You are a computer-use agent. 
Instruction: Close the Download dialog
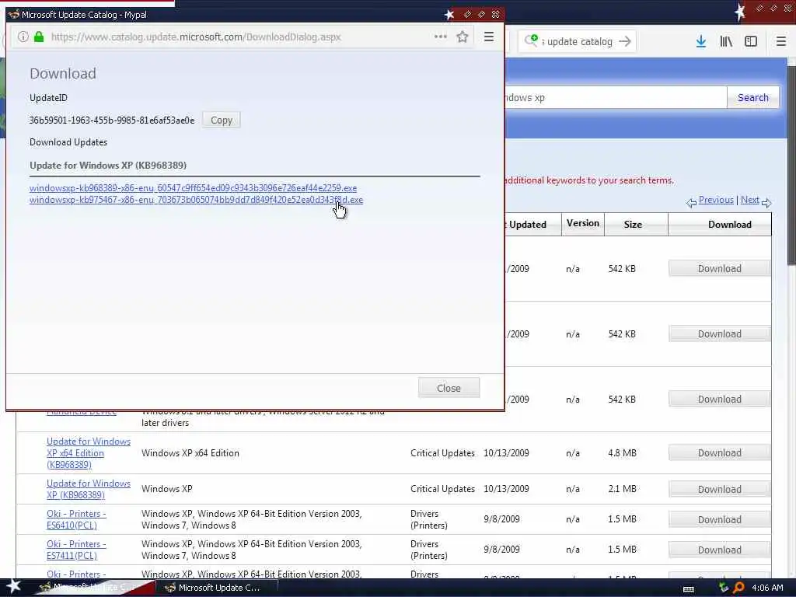pyautogui.click(x=449, y=388)
